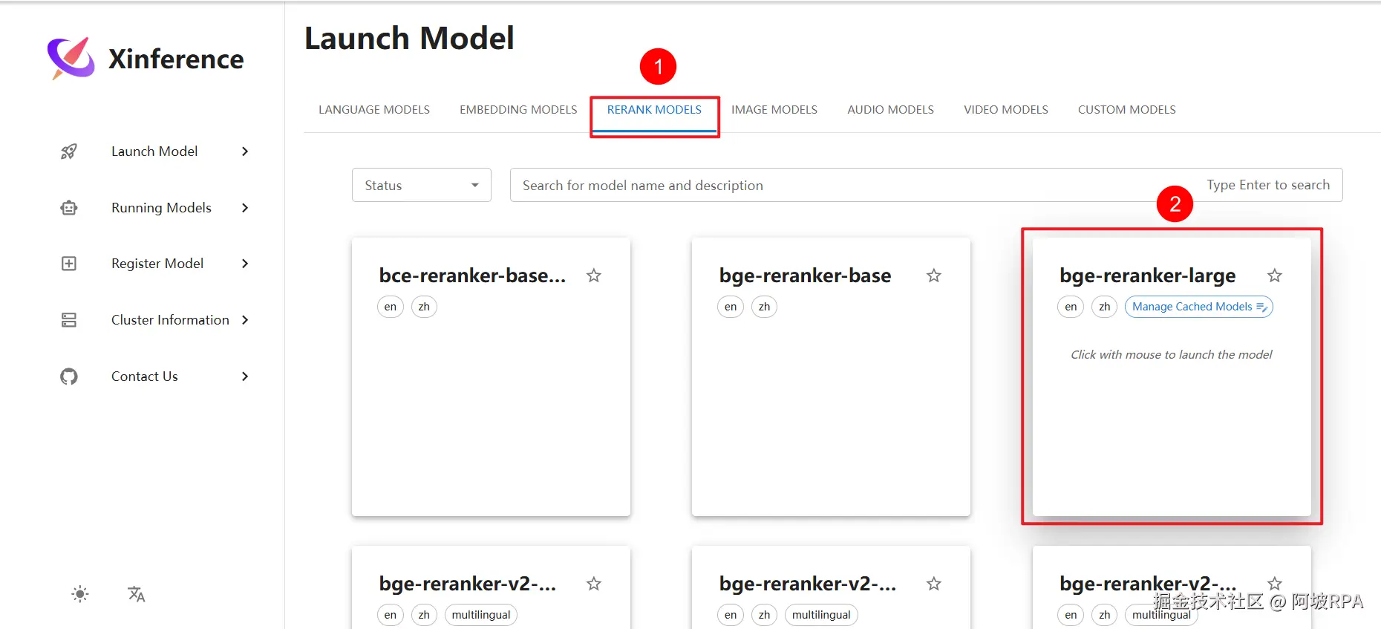Click the Xinference brand name text
Viewport: 1381px width, 629px height.
pyautogui.click(x=176, y=59)
